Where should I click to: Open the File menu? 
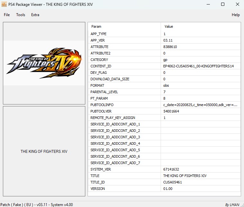[7, 15]
